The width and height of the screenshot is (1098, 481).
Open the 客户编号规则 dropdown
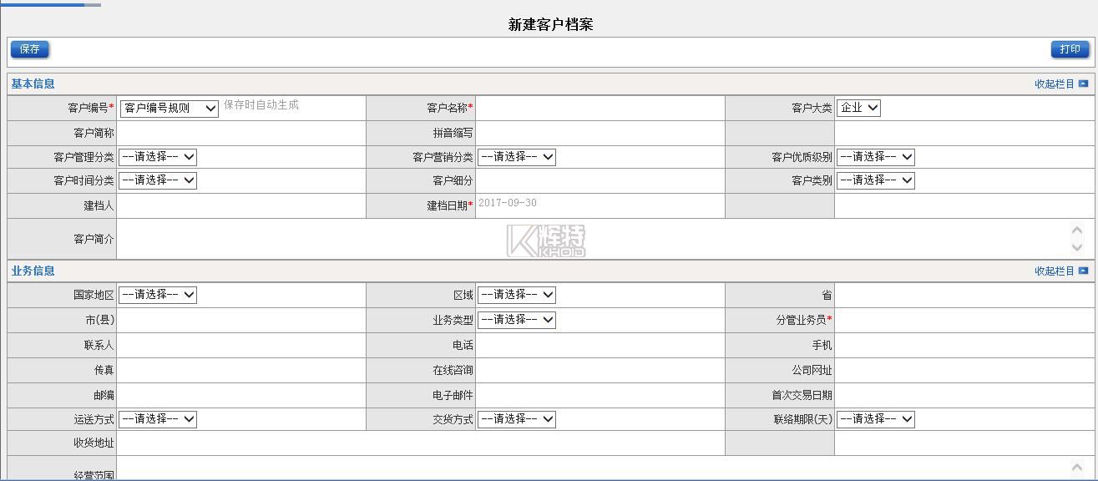point(170,108)
